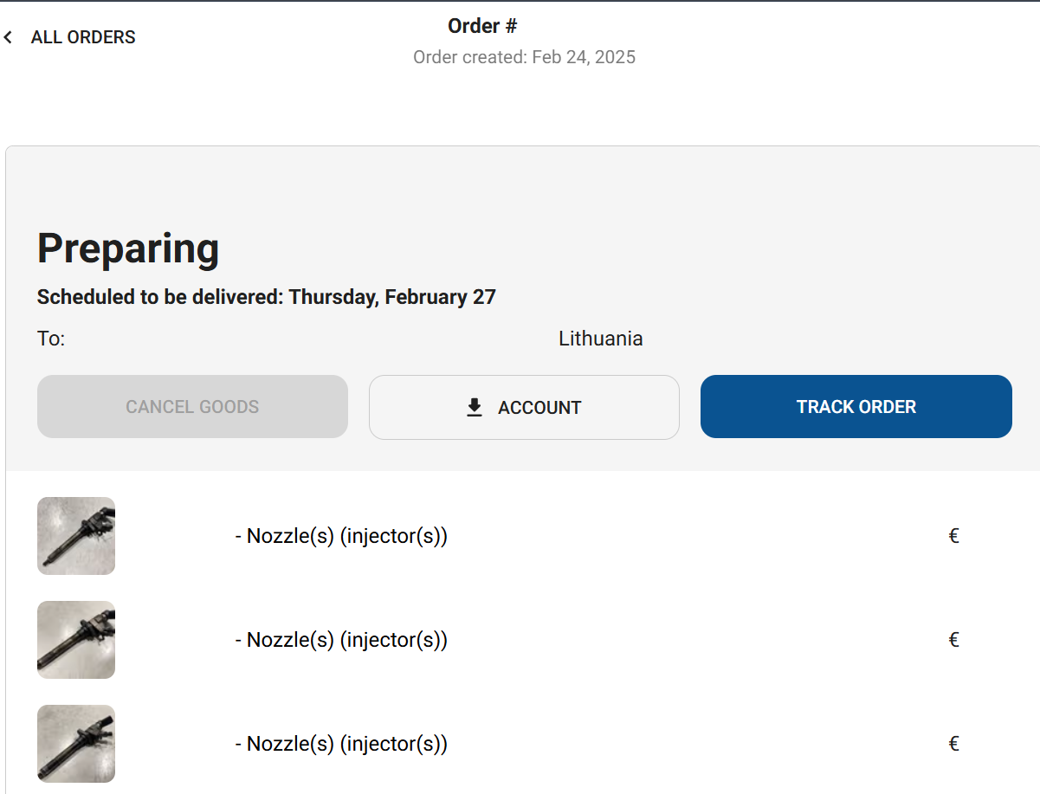Click the euro price of third item

954,744
